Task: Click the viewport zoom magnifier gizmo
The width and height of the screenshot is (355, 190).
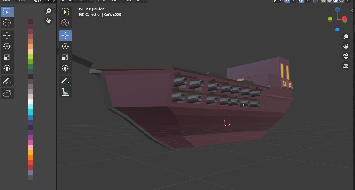Action: (346, 36)
